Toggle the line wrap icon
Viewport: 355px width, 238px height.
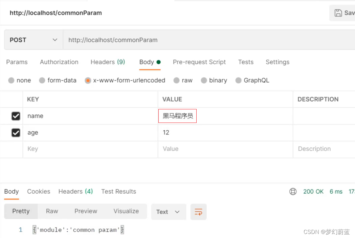click(x=199, y=212)
